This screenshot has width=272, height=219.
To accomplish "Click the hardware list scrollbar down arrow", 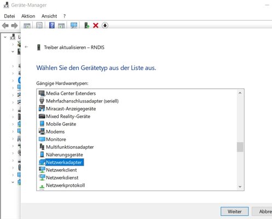I will pyautogui.click(x=240, y=187).
